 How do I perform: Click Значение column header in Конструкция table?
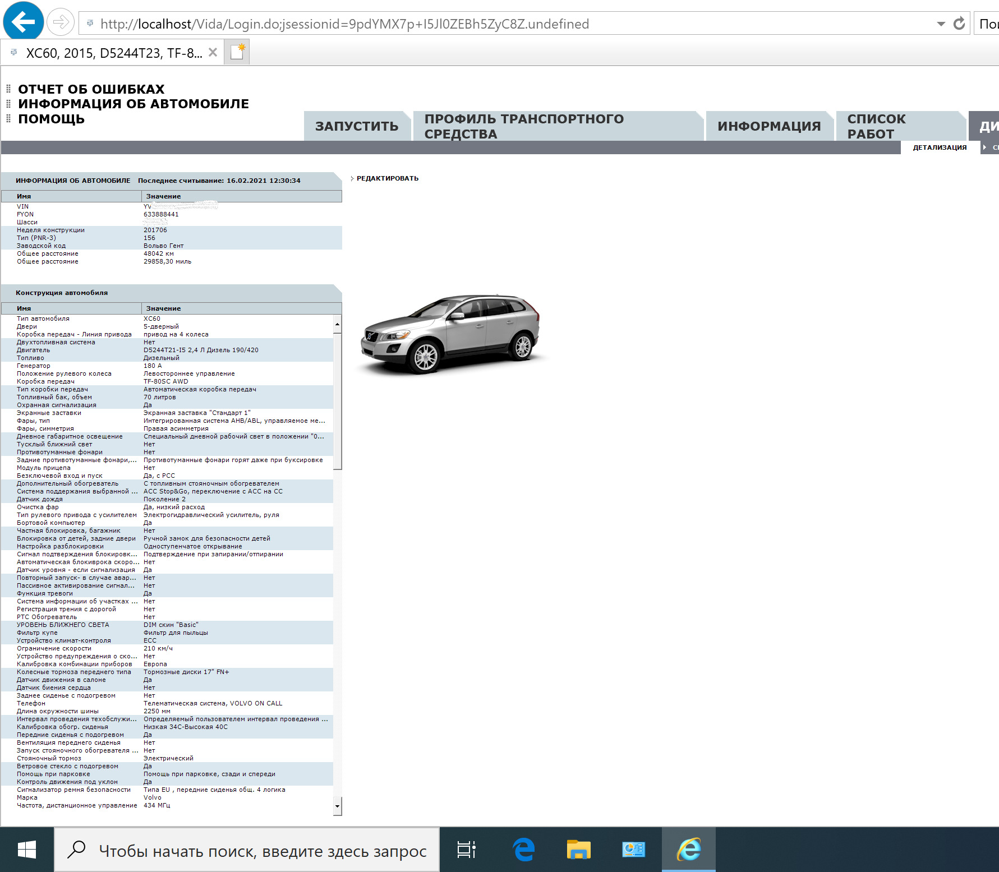pyautogui.click(x=242, y=308)
